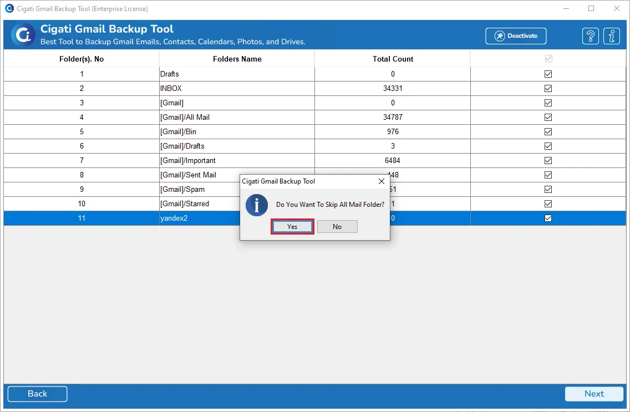Toggle checkbox for [Gmail]/All Mail
This screenshot has width=630, height=412.
click(x=548, y=117)
